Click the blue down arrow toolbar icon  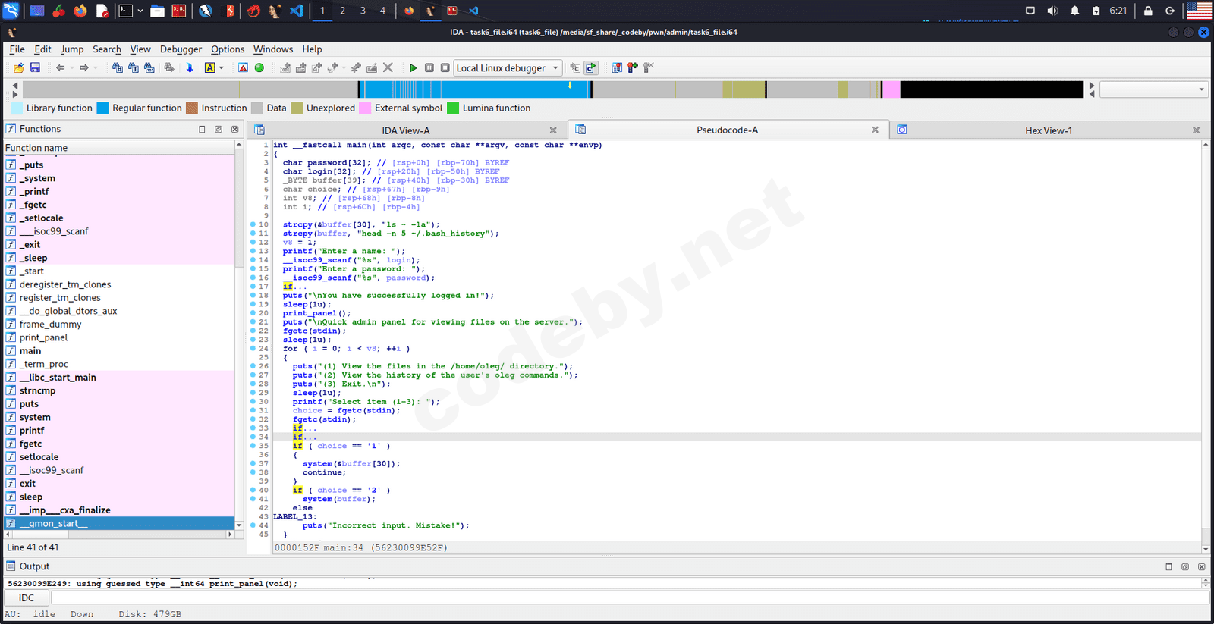point(190,68)
